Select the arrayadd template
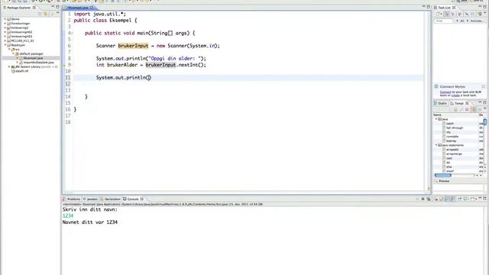Viewport: 489px width, 275px height. [452, 150]
